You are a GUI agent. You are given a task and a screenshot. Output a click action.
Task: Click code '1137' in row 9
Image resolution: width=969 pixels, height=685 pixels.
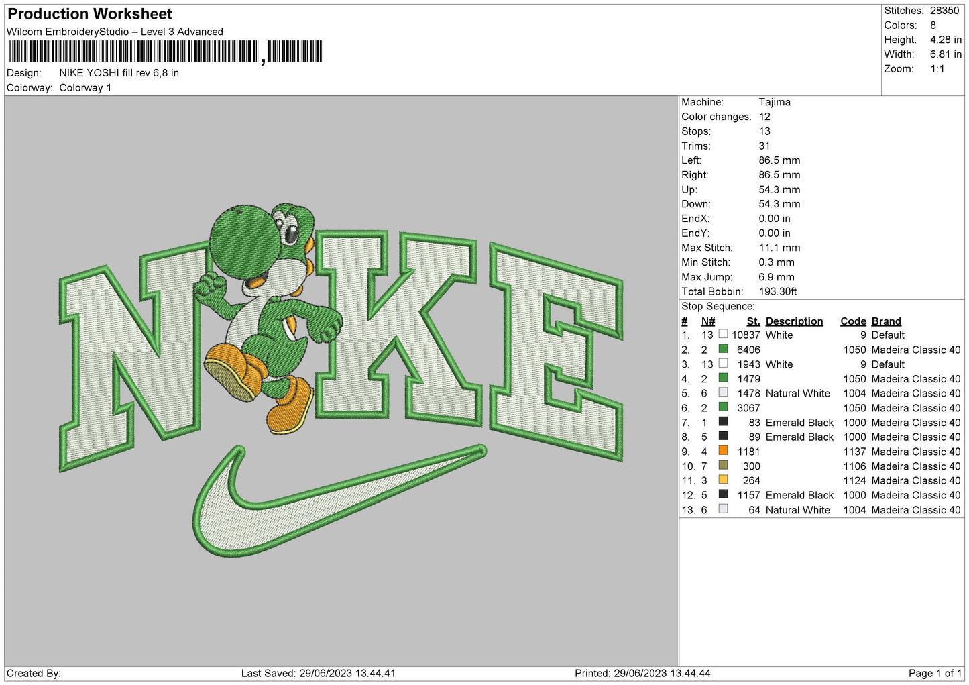tap(855, 452)
